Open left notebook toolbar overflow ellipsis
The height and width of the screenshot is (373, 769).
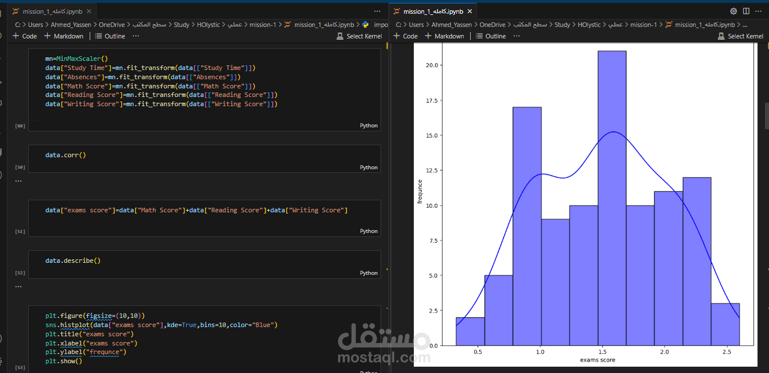coord(136,36)
